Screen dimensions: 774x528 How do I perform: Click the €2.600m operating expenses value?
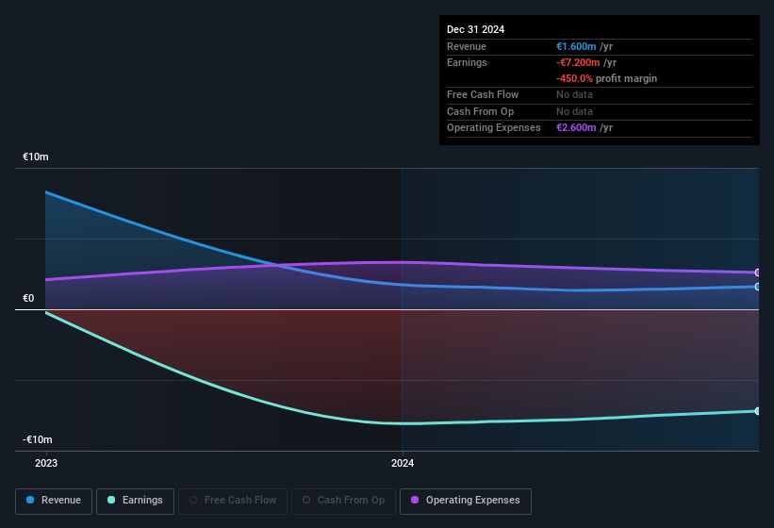pyautogui.click(x=576, y=127)
